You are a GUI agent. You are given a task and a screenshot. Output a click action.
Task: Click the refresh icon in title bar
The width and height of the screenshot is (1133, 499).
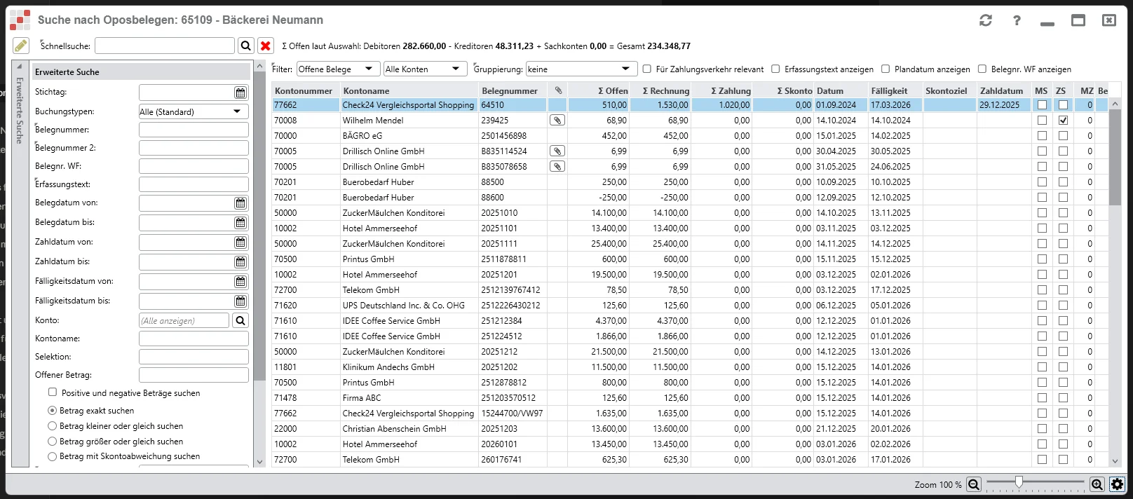pyautogui.click(x=986, y=20)
